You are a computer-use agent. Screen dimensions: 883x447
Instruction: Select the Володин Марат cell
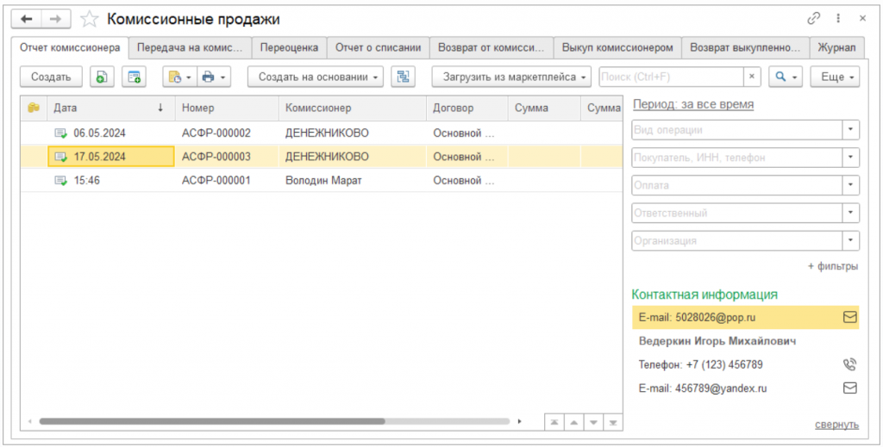coord(353,181)
